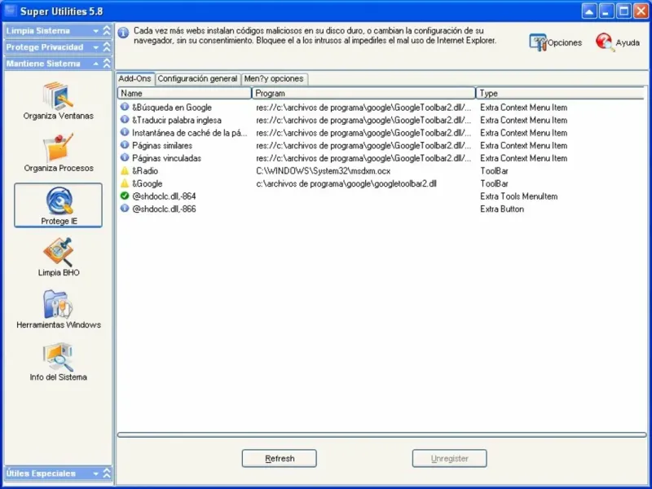Click the info icon of &Traducir palabra inglesa
This screenshot has height=489, width=652.
125,120
